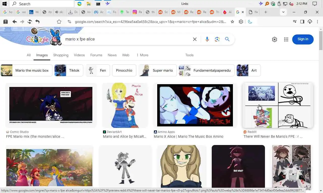Open 'There Will Never Be Mario's FPE' link
Screen dimensions: 323x193
click(273, 136)
